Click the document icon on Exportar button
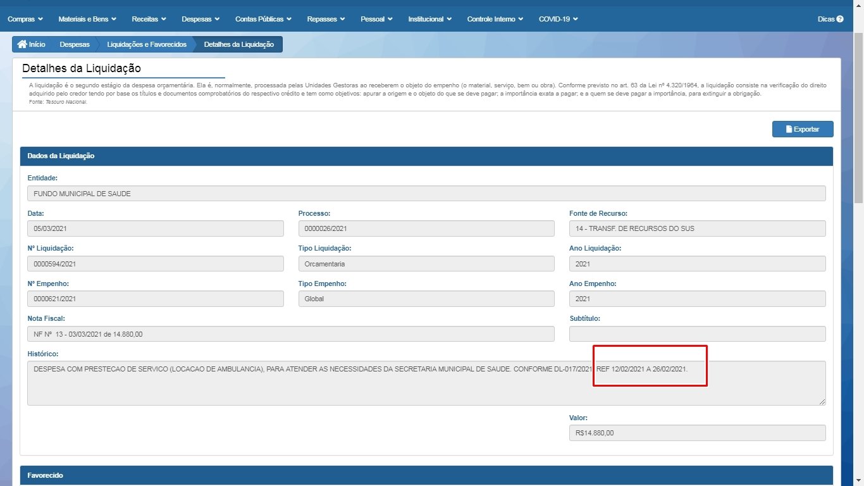This screenshot has width=864, height=486. (x=789, y=129)
